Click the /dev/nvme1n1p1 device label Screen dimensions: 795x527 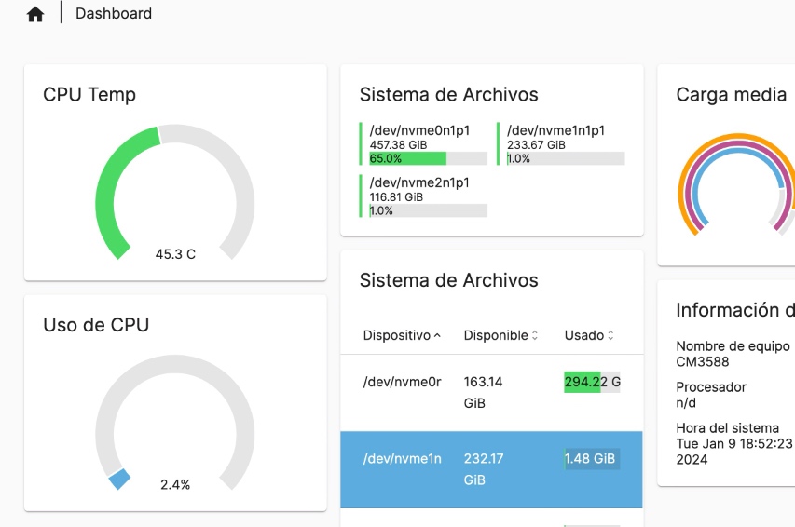point(555,130)
